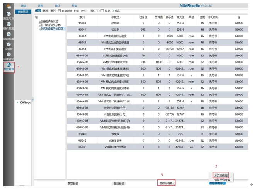Uncheck the 厂家自定义子协... group checkbox
253x191 pixels.
point(40,25)
